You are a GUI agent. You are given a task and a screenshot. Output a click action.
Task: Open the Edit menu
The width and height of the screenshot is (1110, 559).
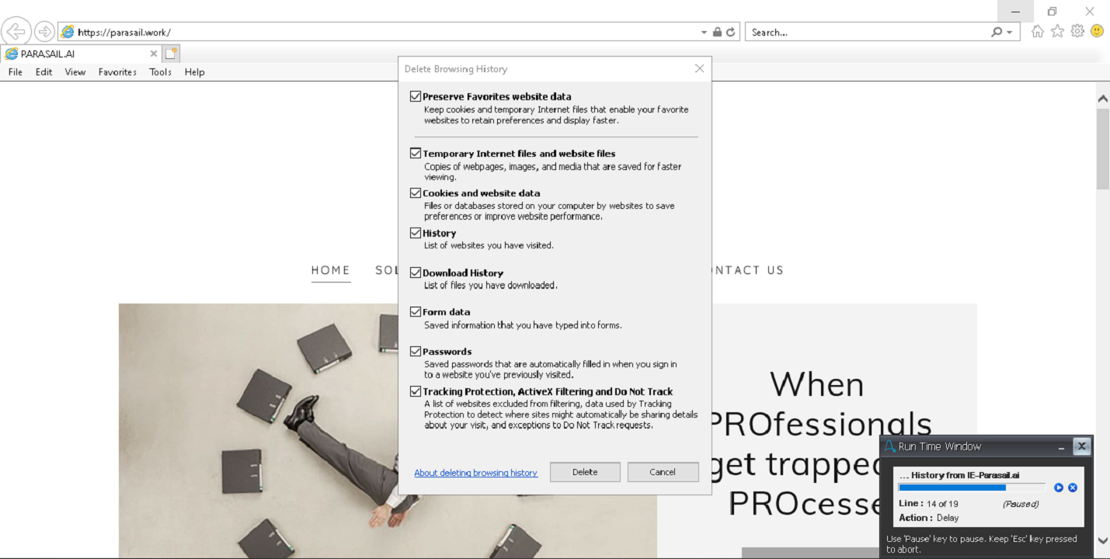43,72
